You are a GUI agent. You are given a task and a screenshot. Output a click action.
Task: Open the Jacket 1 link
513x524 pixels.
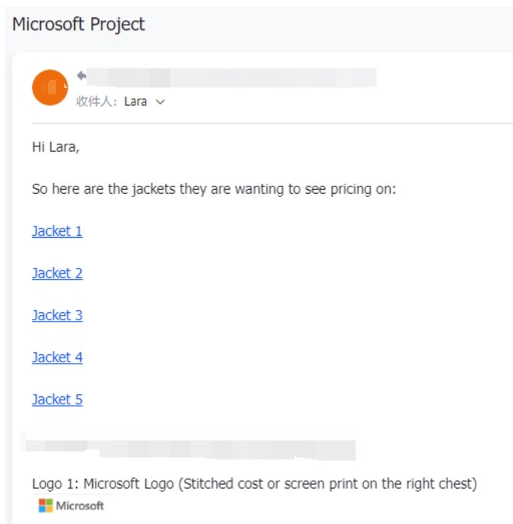(57, 231)
